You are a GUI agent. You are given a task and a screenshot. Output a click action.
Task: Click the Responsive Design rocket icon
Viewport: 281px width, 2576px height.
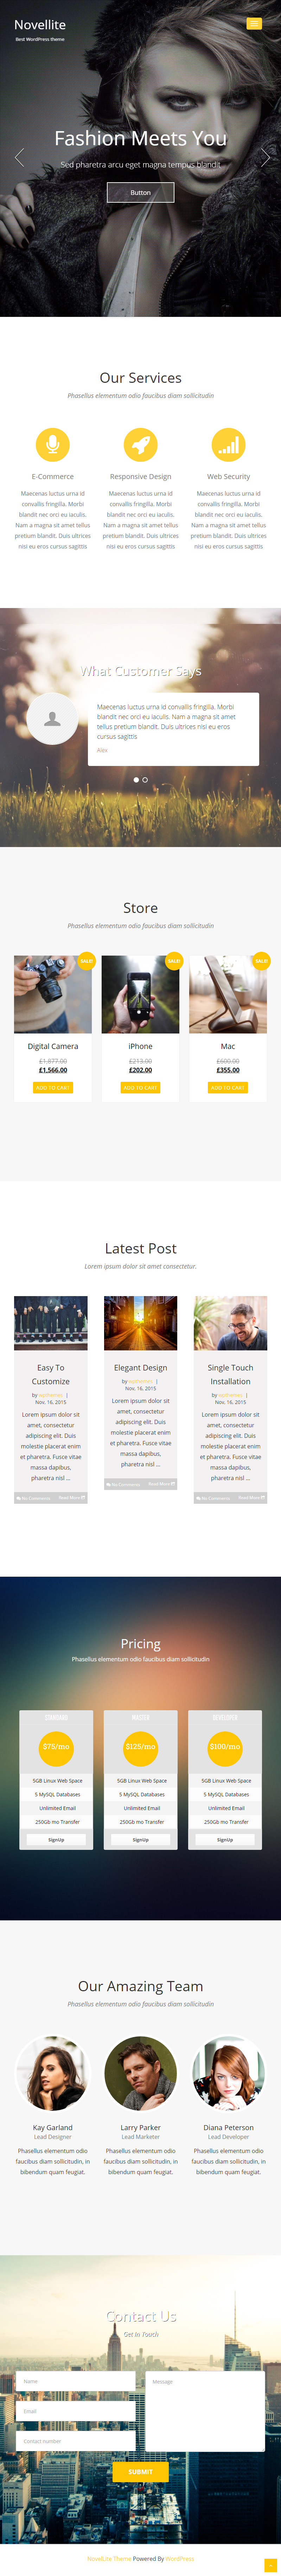coord(141,444)
